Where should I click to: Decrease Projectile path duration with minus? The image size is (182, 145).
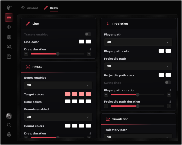coord(106,106)
